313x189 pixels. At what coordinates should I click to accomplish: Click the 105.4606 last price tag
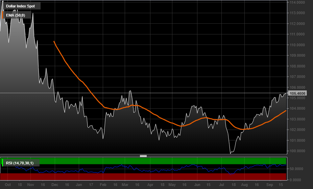click(297, 93)
